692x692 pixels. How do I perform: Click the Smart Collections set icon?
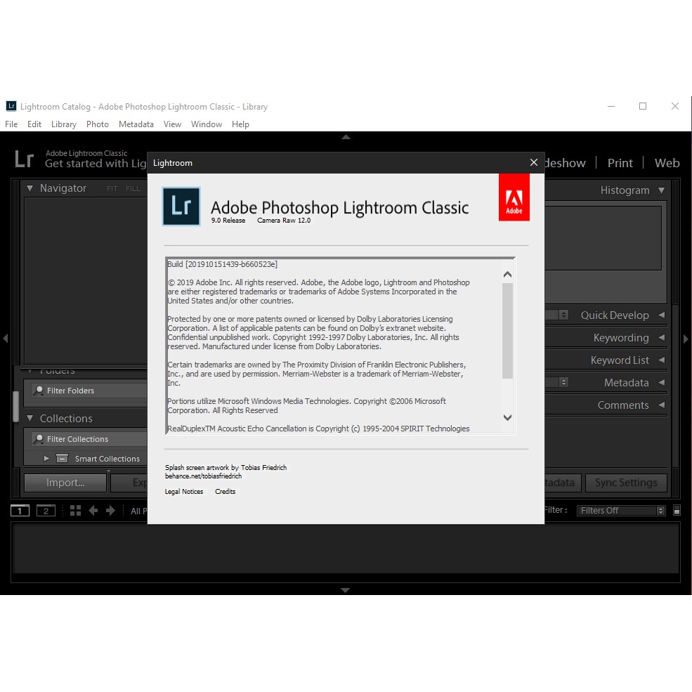point(63,459)
